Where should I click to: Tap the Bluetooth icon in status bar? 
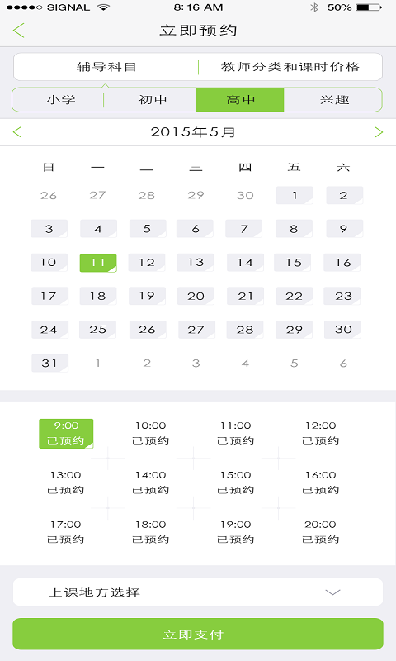pyautogui.click(x=314, y=7)
